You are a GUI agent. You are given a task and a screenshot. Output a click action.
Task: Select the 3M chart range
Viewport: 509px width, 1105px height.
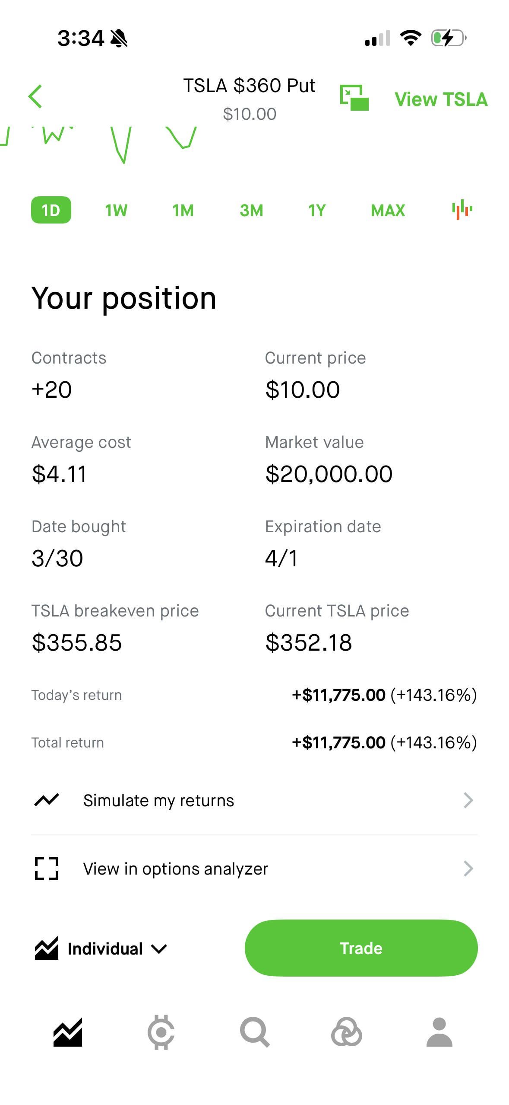pos(251,211)
